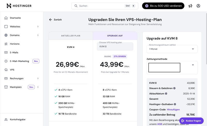Open the user profile icon
This screenshot has width=207, height=126.
coord(198,6)
